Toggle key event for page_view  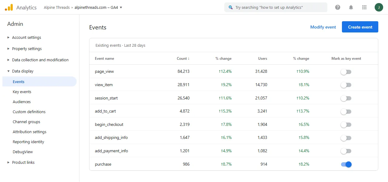tap(346, 72)
